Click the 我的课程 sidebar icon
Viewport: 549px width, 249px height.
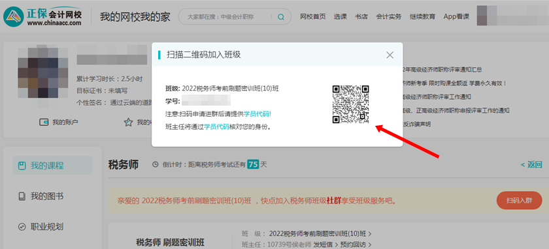[x=22, y=166]
